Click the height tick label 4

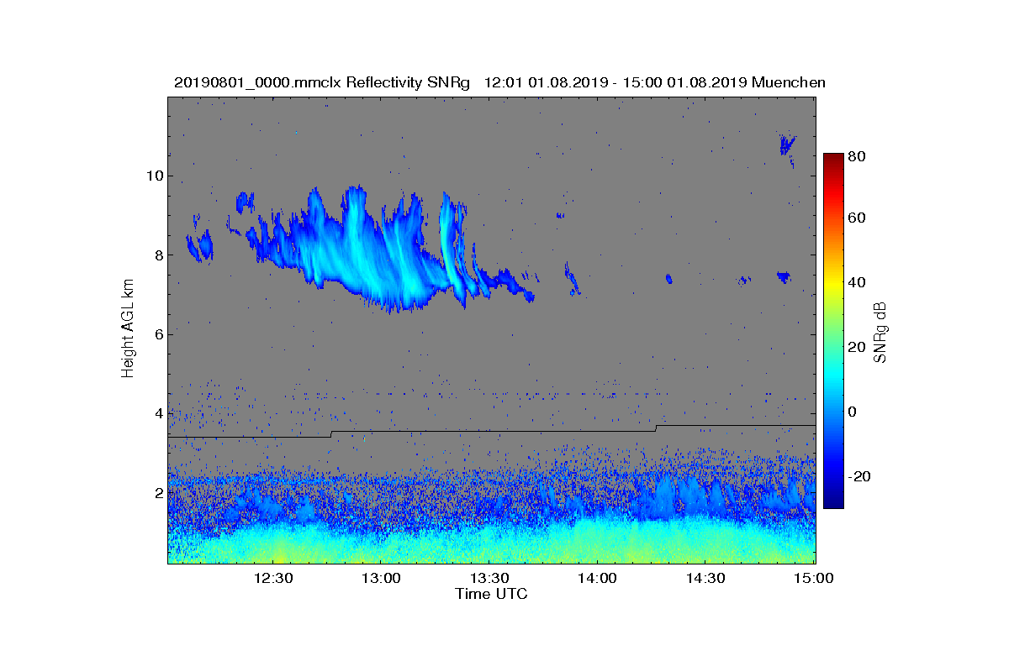point(157,413)
